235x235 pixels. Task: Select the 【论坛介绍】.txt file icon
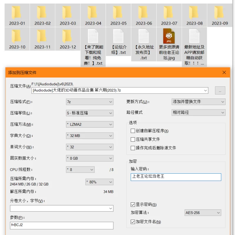pyautogui.click(x=118, y=36)
